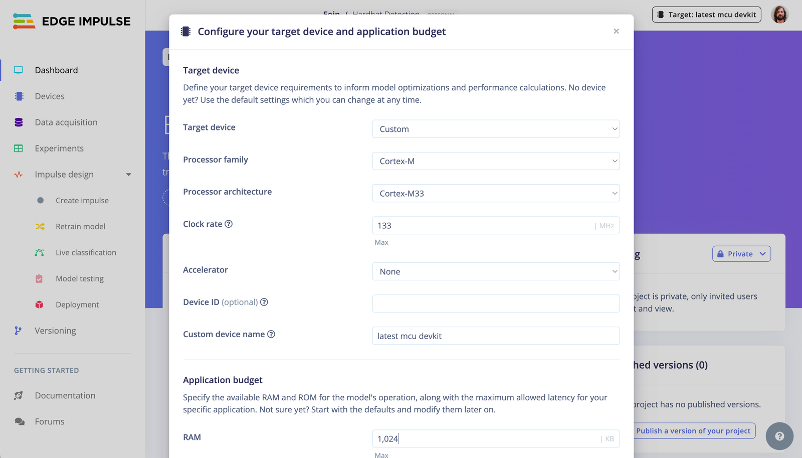Open the Clock rate help tooltip
The width and height of the screenshot is (802, 458).
click(229, 224)
